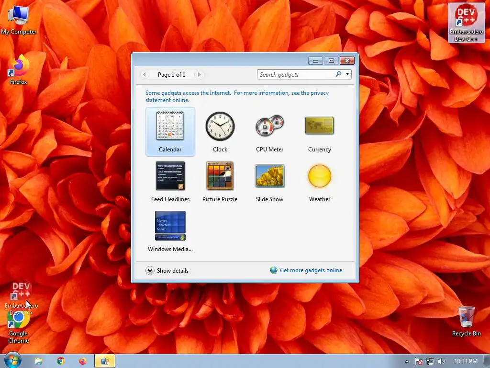This screenshot has height=368, width=490.
Task: Select the Windows Media Center gadget
Action: coord(170,231)
